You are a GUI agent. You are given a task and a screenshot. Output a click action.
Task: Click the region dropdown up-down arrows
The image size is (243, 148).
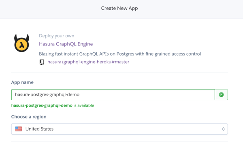click(x=223, y=129)
